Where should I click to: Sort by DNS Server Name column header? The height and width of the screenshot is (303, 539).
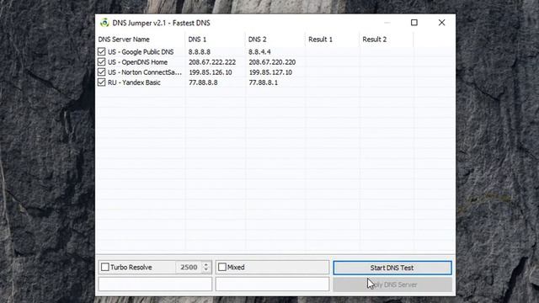(141, 40)
